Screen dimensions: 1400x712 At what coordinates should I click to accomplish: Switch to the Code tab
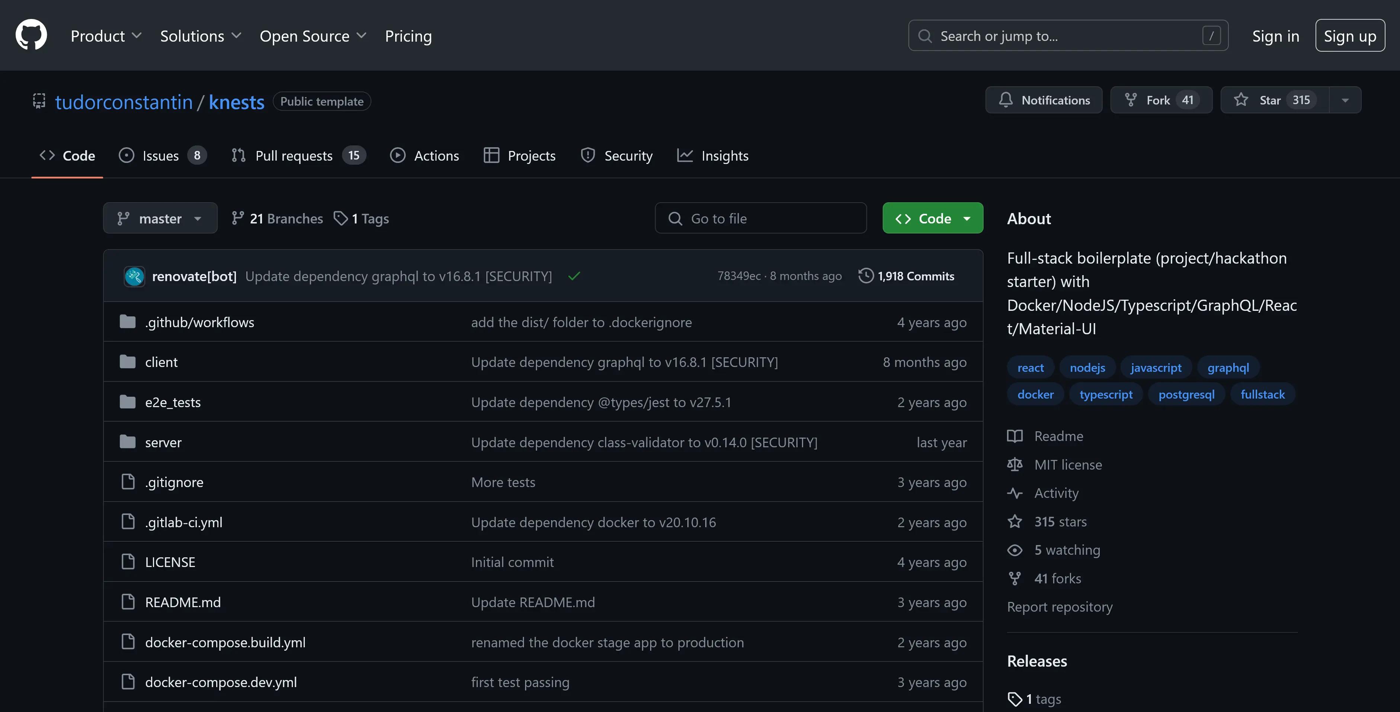[67, 156]
